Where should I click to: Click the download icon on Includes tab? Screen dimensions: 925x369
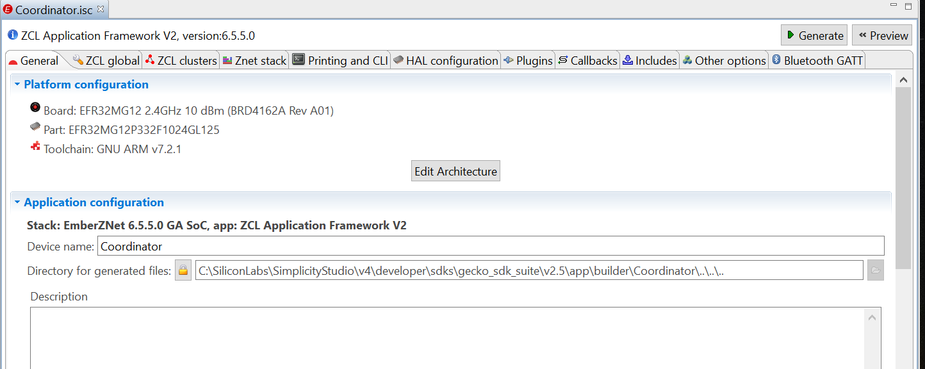[x=628, y=60]
